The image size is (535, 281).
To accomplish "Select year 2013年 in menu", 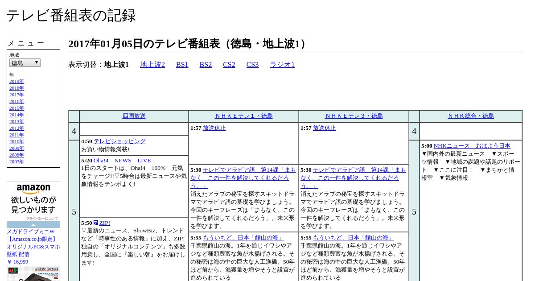I will click(16, 121).
